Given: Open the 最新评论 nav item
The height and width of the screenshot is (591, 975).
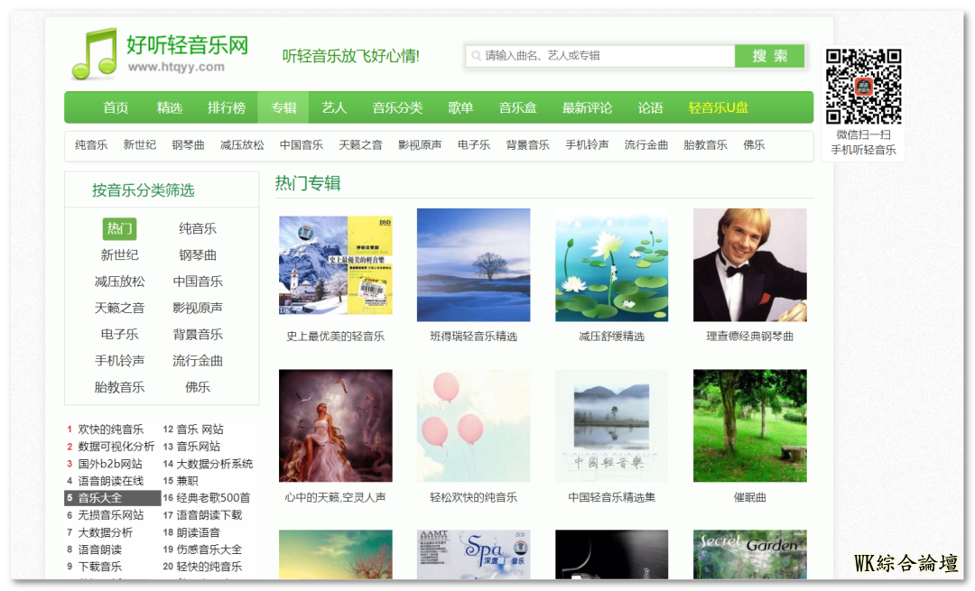Looking at the screenshot, I should click(587, 107).
